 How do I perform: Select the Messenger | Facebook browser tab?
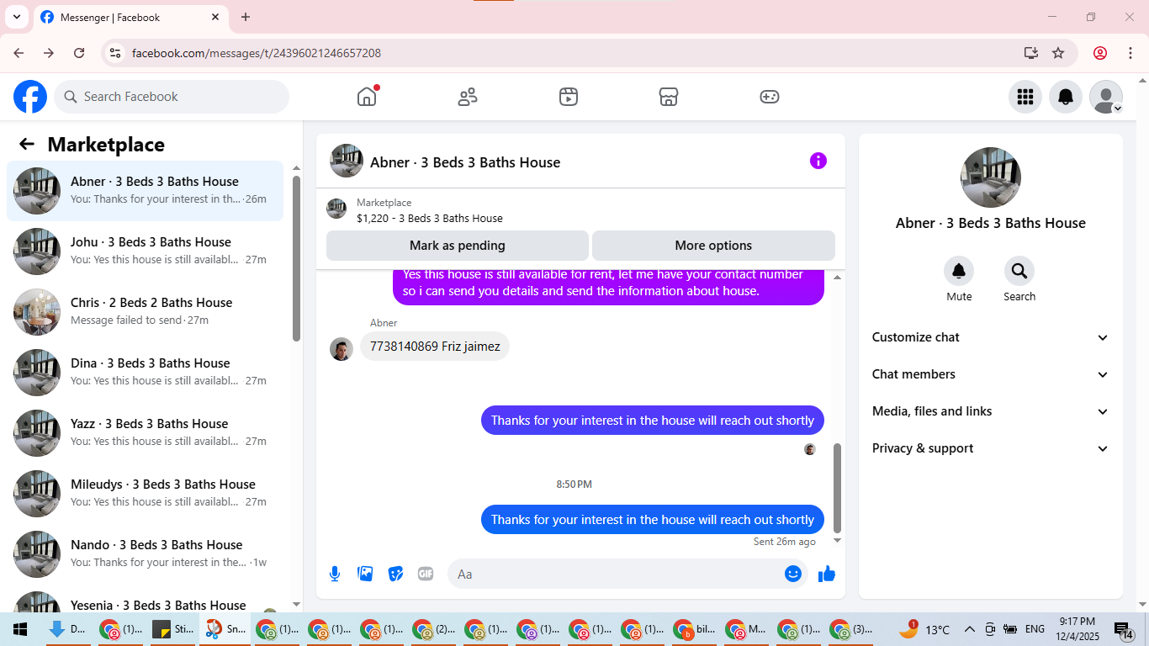(x=130, y=17)
